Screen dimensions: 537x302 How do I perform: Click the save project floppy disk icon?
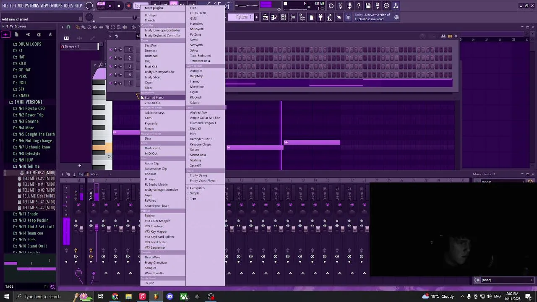pyautogui.click(x=368, y=6)
